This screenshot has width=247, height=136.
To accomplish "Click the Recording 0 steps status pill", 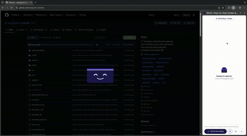I will click(224, 19).
